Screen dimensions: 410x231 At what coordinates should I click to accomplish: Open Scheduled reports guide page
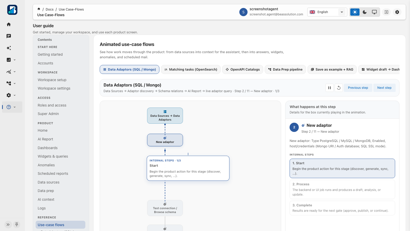[53, 174]
